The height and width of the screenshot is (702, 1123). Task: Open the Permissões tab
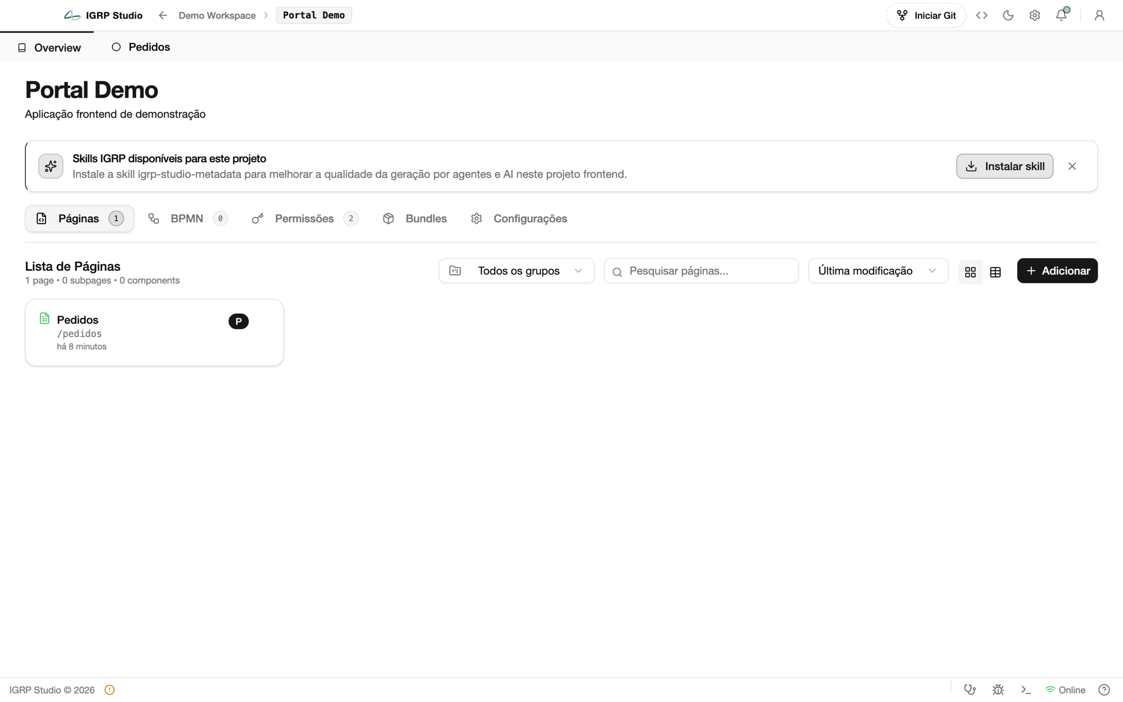(305, 218)
